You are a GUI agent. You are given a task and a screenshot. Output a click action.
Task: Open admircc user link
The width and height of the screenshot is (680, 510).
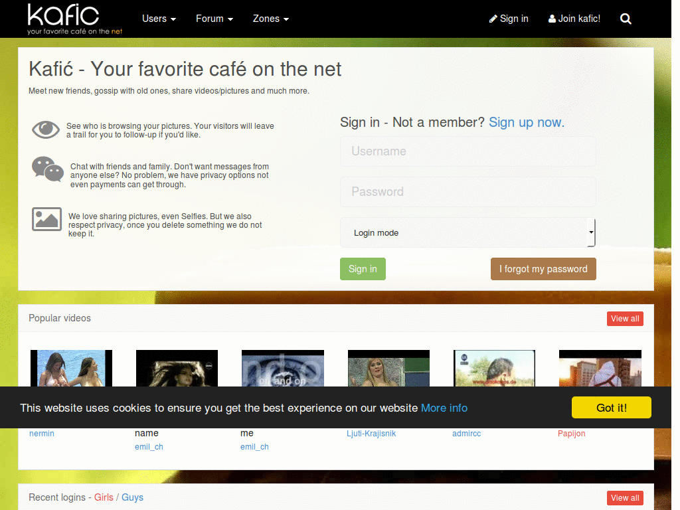click(467, 433)
